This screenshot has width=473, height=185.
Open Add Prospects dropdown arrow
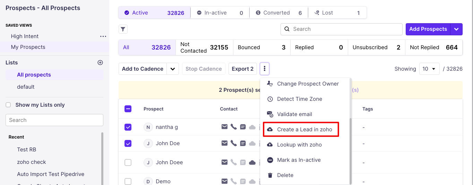(x=456, y=29)
